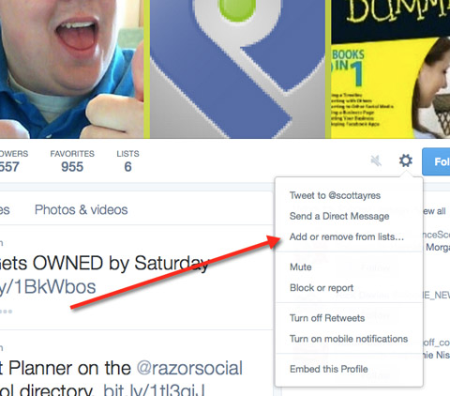
Task: Open the 1BkWbos shortened link
Action: tap(48, 287)
